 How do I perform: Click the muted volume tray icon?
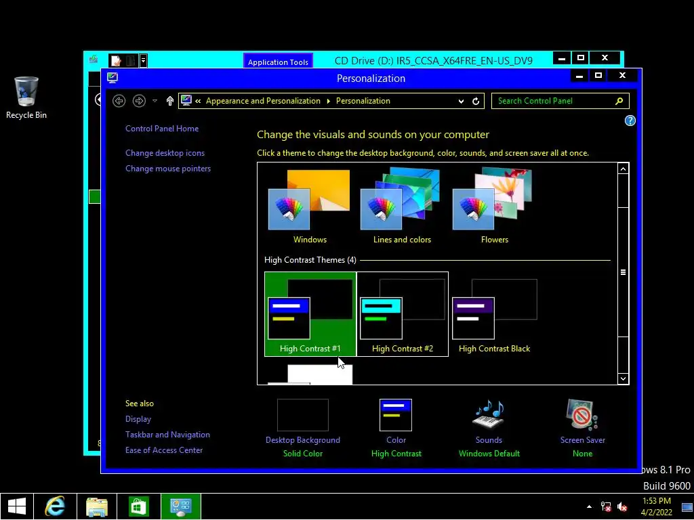pyautogui.click(x=622, y=506)
